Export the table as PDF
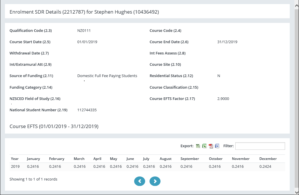 point(211,146)
